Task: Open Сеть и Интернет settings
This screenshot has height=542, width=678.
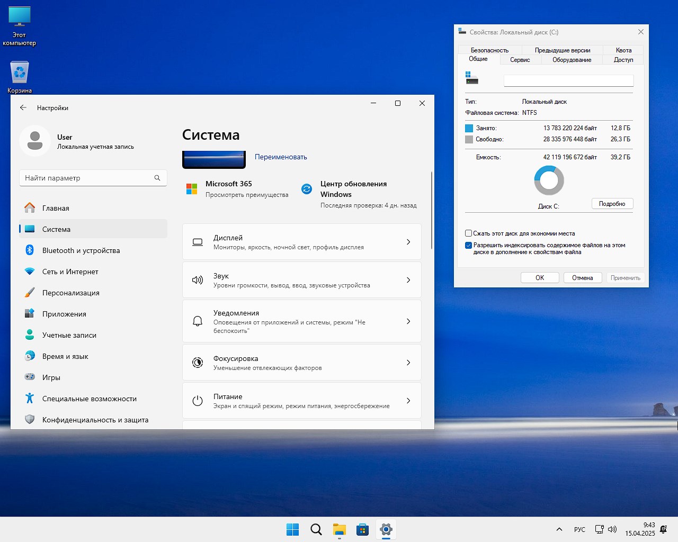Action: (x=70, y=272)
